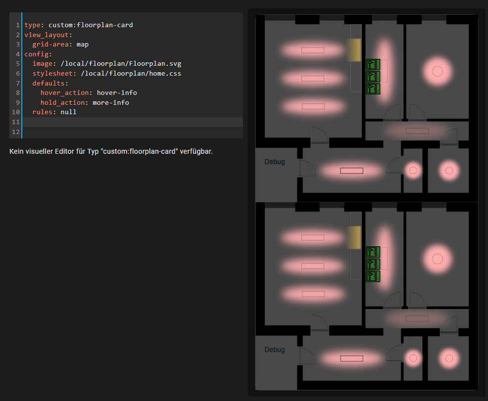The image size is (488, 401).
Task: Toggle third oval light in upper floorplan's big room
Action: pyautogui.click(x=313, y=106)
